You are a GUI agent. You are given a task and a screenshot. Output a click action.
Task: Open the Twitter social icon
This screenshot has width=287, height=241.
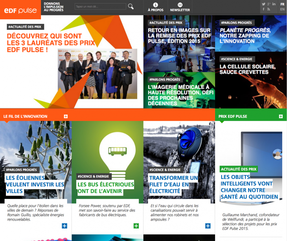[x=263, y=4]
